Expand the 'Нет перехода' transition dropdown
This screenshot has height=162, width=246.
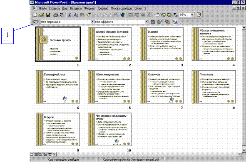(x=92, y=22)
